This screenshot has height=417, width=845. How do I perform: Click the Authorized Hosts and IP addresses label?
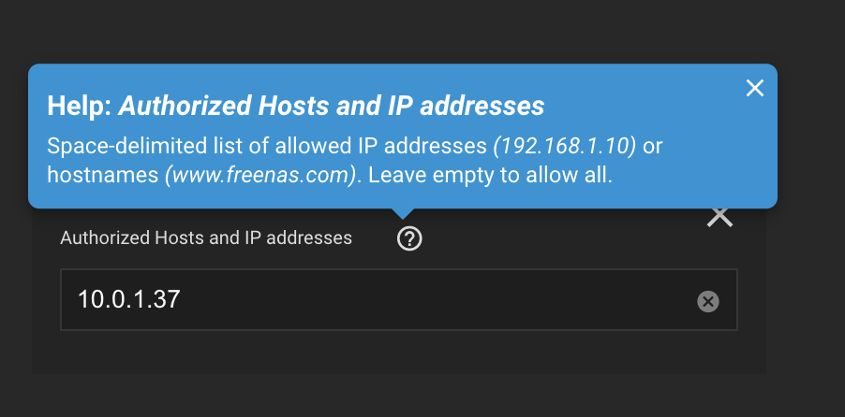click(x=206, y=237)
